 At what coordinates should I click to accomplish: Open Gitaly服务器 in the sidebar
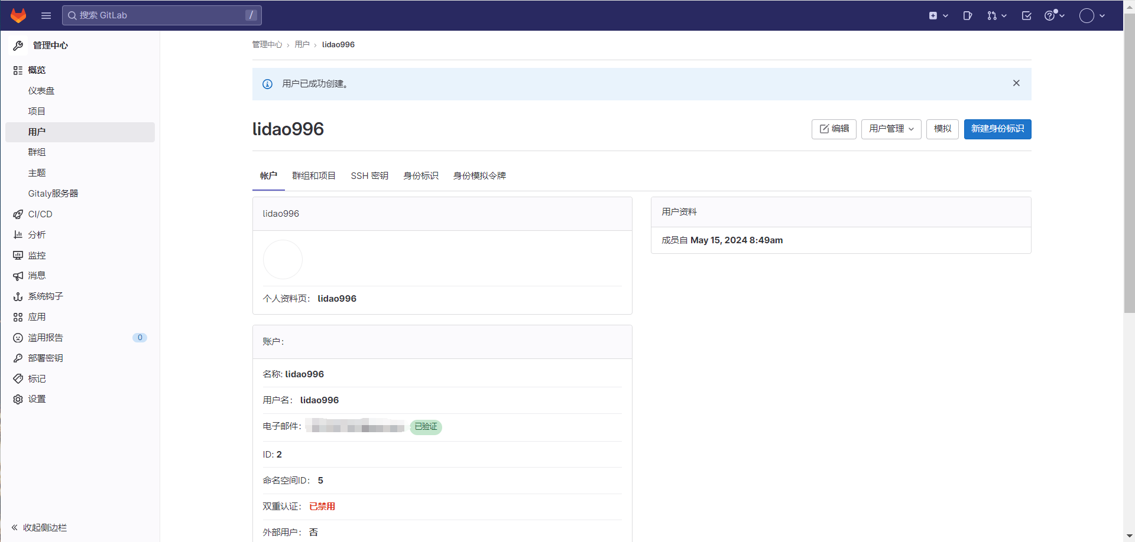[x=80, y=194]
